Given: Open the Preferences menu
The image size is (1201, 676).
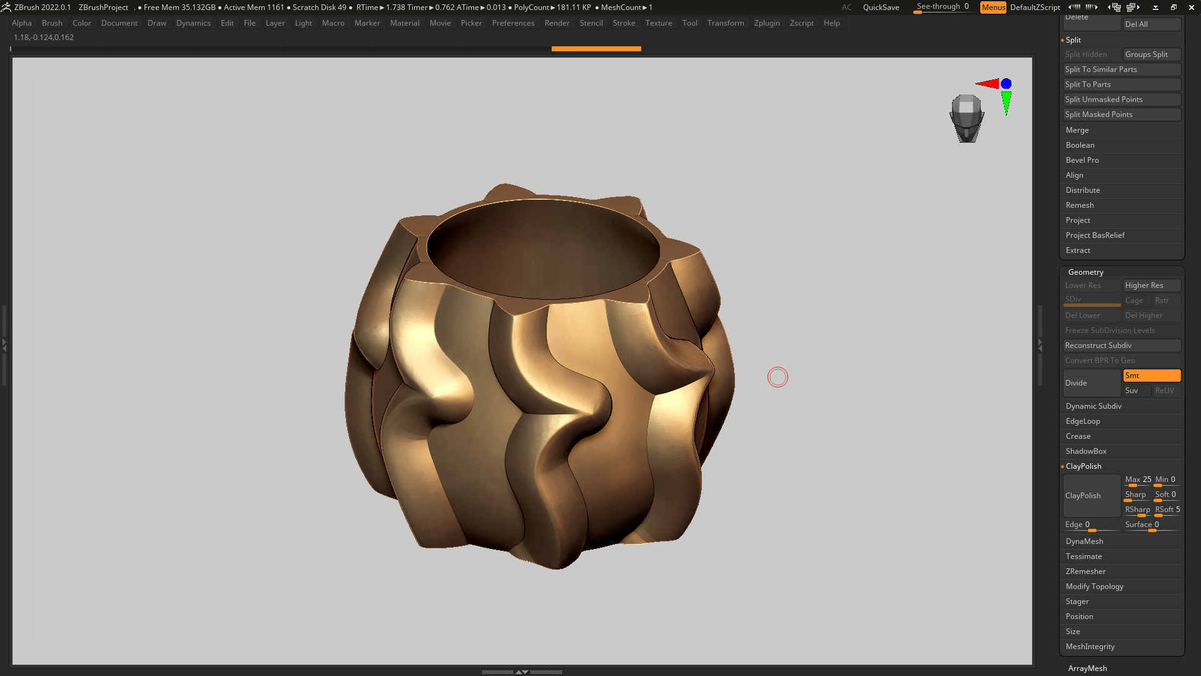Looking at the screenshot, I should [513, 23].
